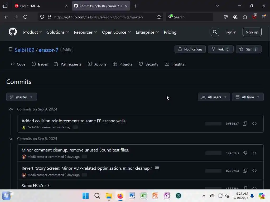The image size is (270, 202).
Task: Open the list all tabs chevron
Action: 218,6
